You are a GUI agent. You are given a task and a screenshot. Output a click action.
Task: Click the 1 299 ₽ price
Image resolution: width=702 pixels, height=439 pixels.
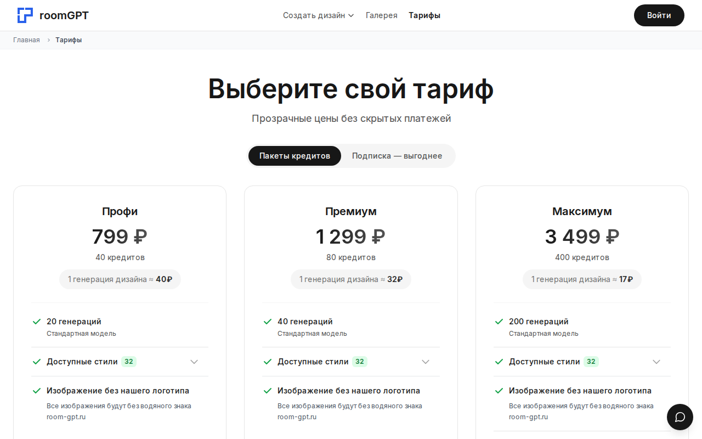350,237
